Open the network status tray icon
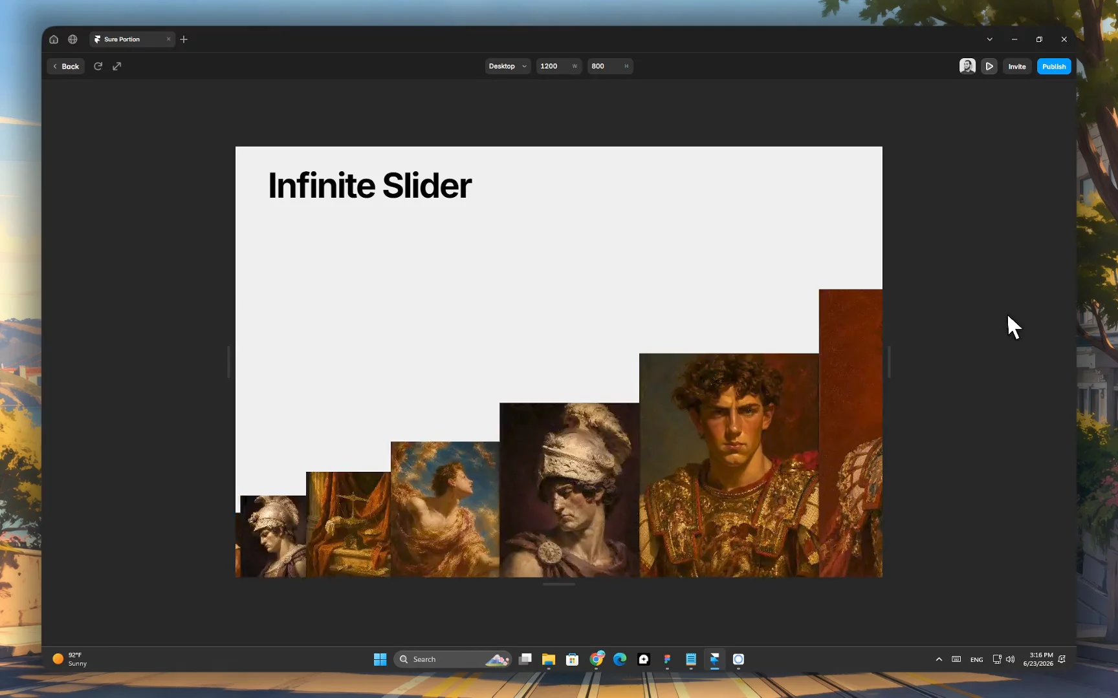1118x698 pixels. tap(997, 659)
